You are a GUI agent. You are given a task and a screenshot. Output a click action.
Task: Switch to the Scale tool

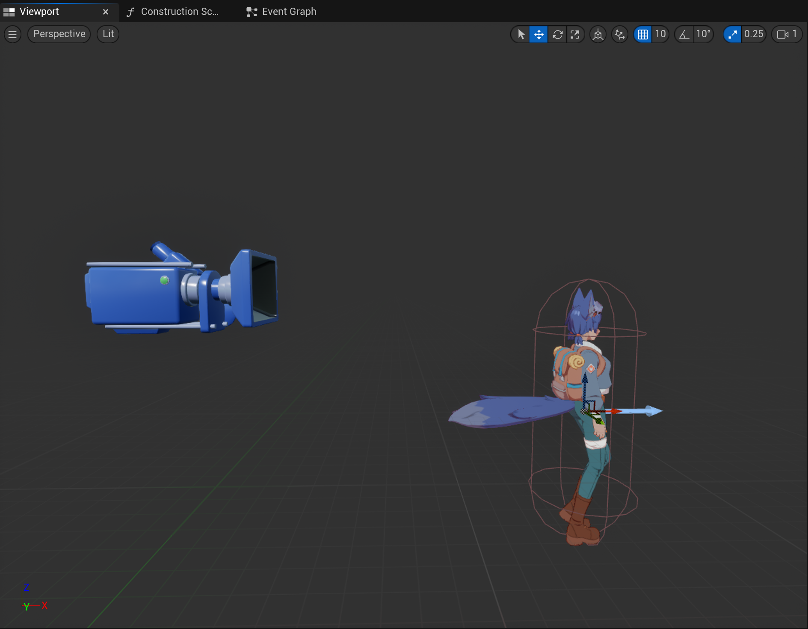pyautogui.click(x=575, y=34)
